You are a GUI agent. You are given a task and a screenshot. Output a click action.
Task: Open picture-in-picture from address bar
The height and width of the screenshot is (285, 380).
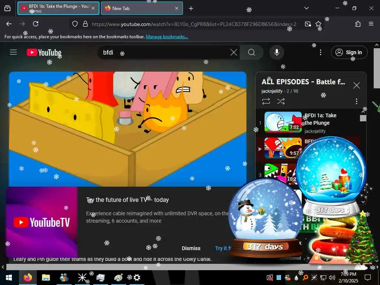pos(308,24)
